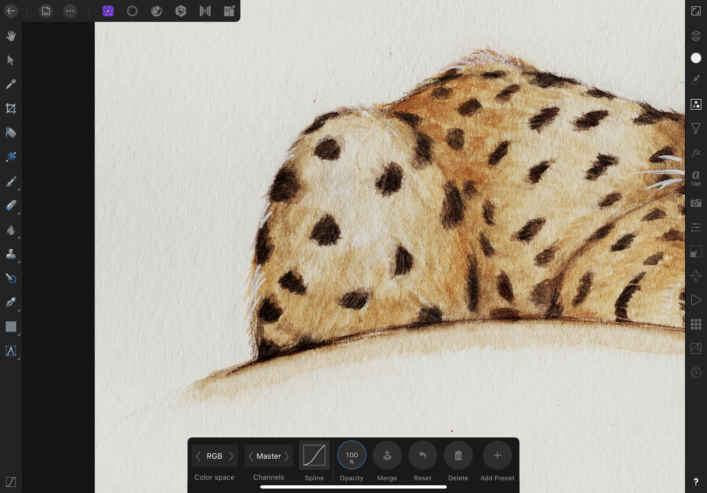Open the History clock studio
The image size is (707, 493).
696,373
